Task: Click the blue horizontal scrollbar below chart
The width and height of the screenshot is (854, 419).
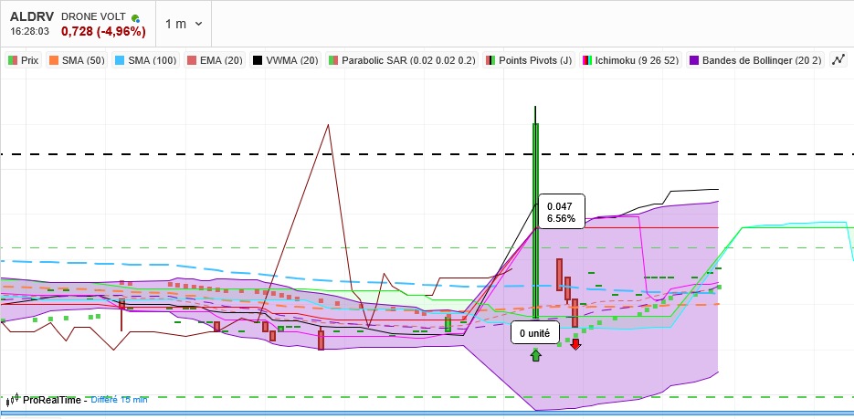Action: point(427,414)
